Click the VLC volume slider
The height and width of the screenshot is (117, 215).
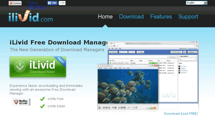pyautogui.click(x=152, y=108)
